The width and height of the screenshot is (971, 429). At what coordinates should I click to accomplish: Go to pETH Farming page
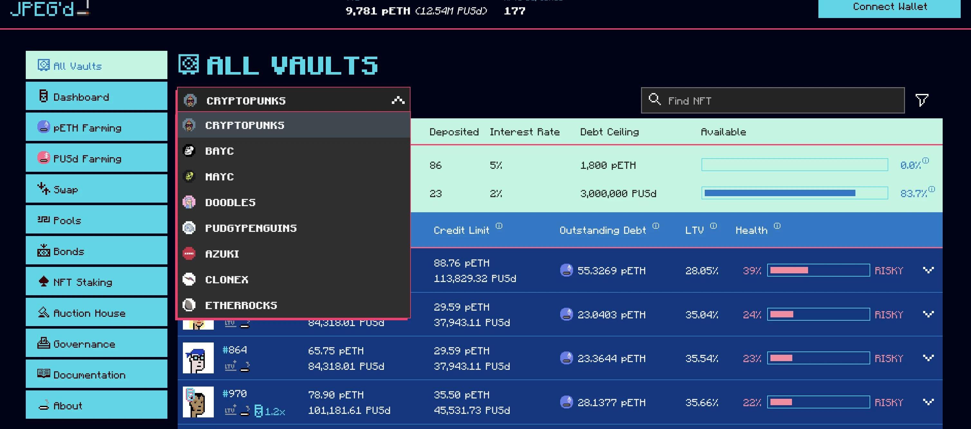(97, 127)
